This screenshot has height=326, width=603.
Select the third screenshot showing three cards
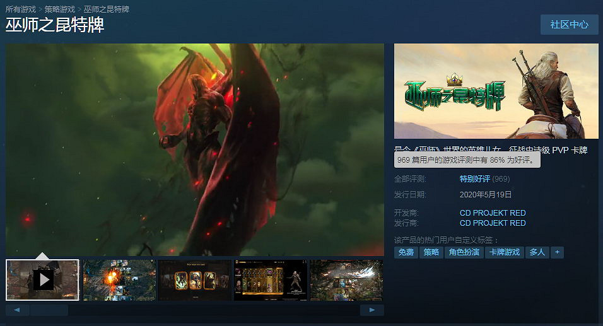point(195,279)
